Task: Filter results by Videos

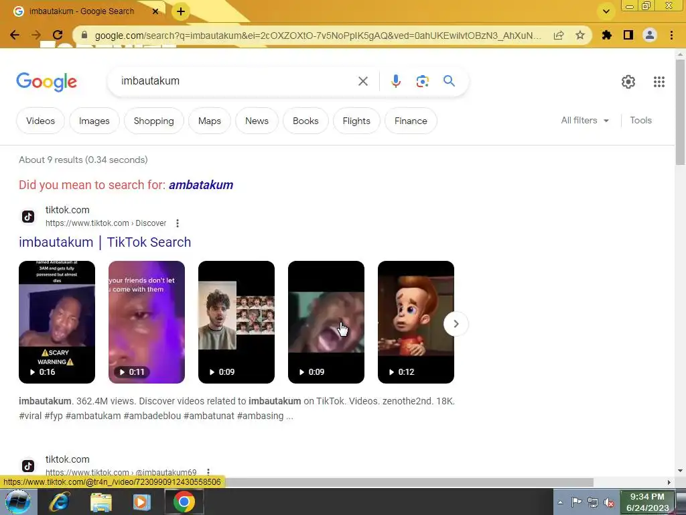Action: (40, 121)
